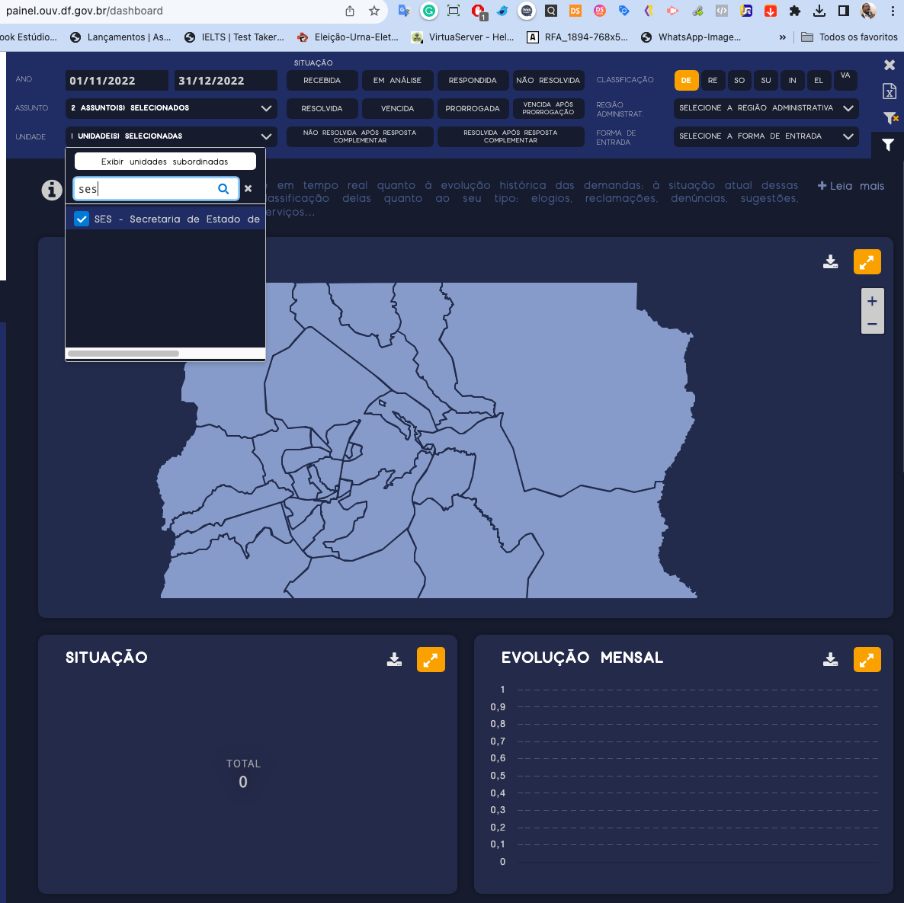Click the unit list horizontal scrollbar

coord(123,354)
